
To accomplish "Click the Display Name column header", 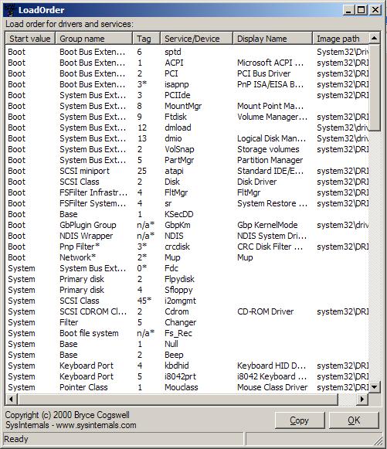I will (273, 39).
